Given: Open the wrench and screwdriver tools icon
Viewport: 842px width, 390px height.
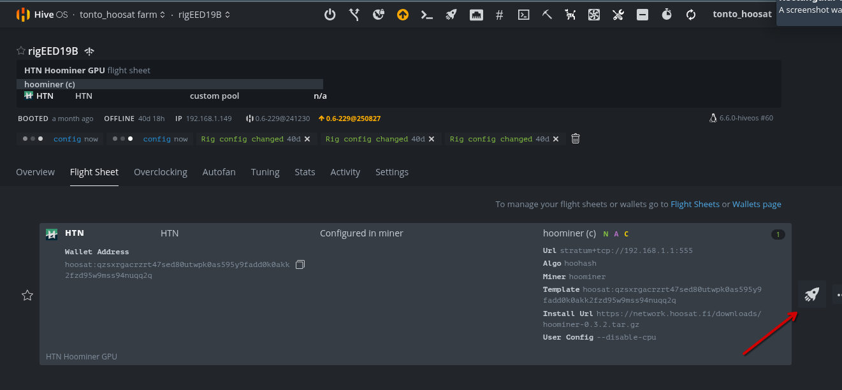Looking at the screenshot, I should point(618,14).
